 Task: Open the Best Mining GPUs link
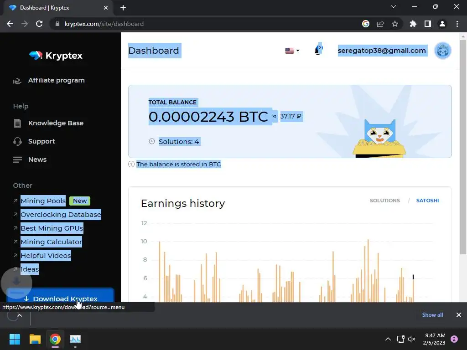pos(52,228)
